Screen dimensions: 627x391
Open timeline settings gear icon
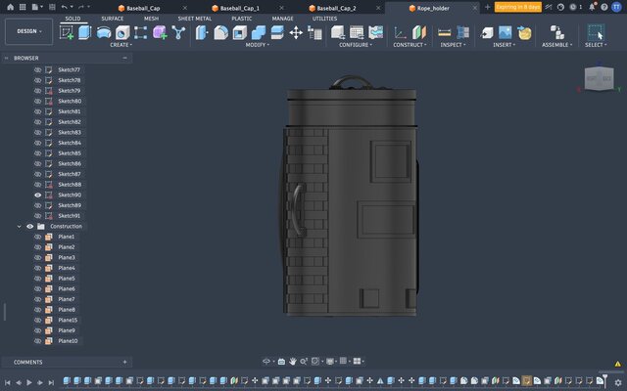tap(618, 382)
